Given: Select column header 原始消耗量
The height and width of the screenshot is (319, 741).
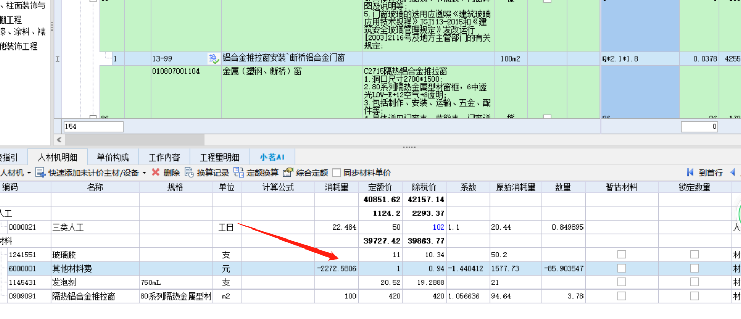Looking at the screenshot, I should coord(516,187).
